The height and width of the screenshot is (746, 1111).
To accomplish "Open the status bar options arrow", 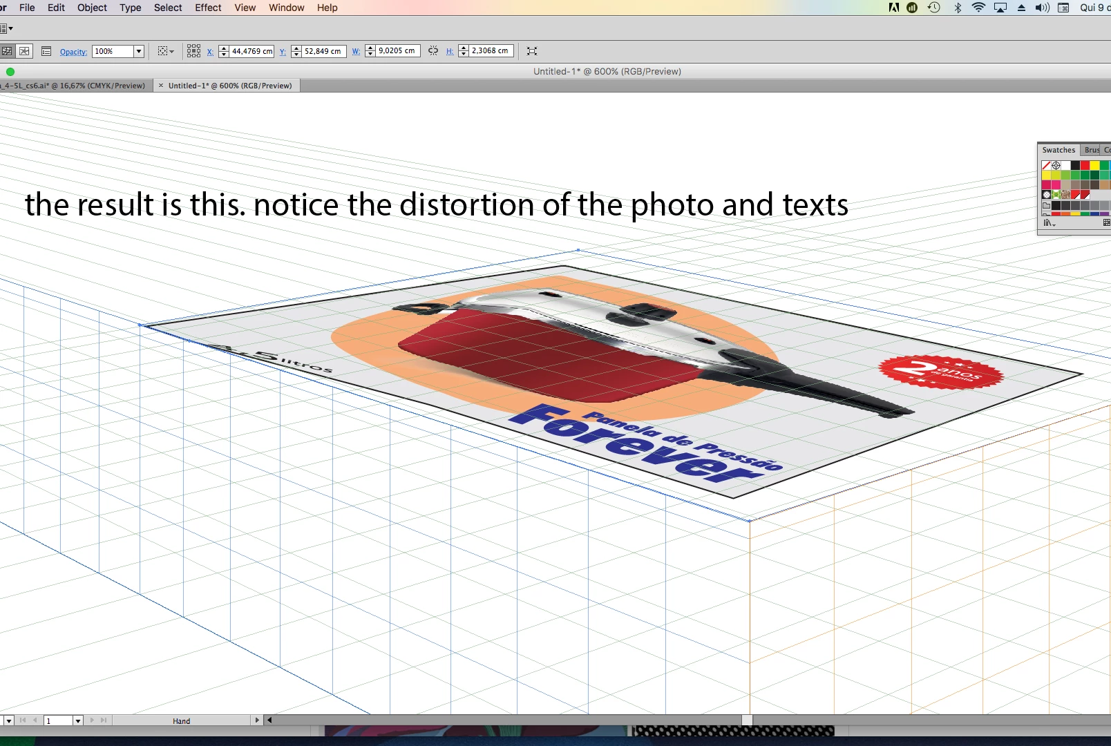I will 257,720.
